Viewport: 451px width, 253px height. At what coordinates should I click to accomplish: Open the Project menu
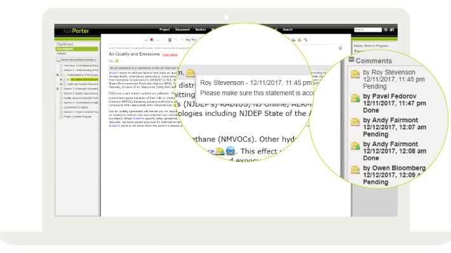[x=165, y=30]
